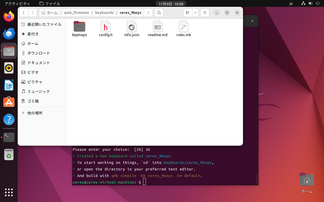Viewport: 324px width, 202px height.
Task: Go to qmk_firmware in the path bar
Action: [x=76, y=13]
